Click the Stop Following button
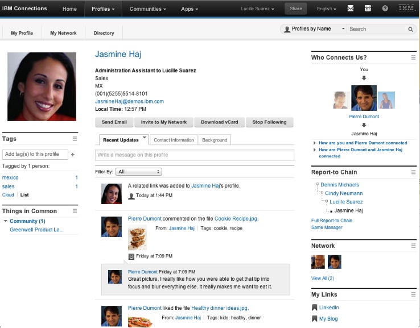The height and width of the screenshot is (328, 420). pos(269,122)
